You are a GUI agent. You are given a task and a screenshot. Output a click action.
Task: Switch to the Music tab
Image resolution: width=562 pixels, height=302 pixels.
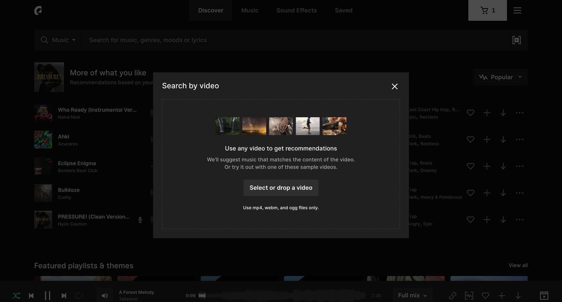pos(250,10)
